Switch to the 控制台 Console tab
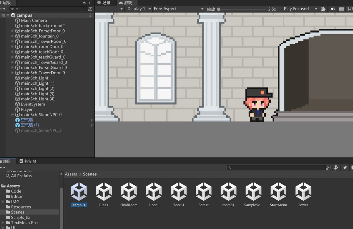 [x=28, y=161]
